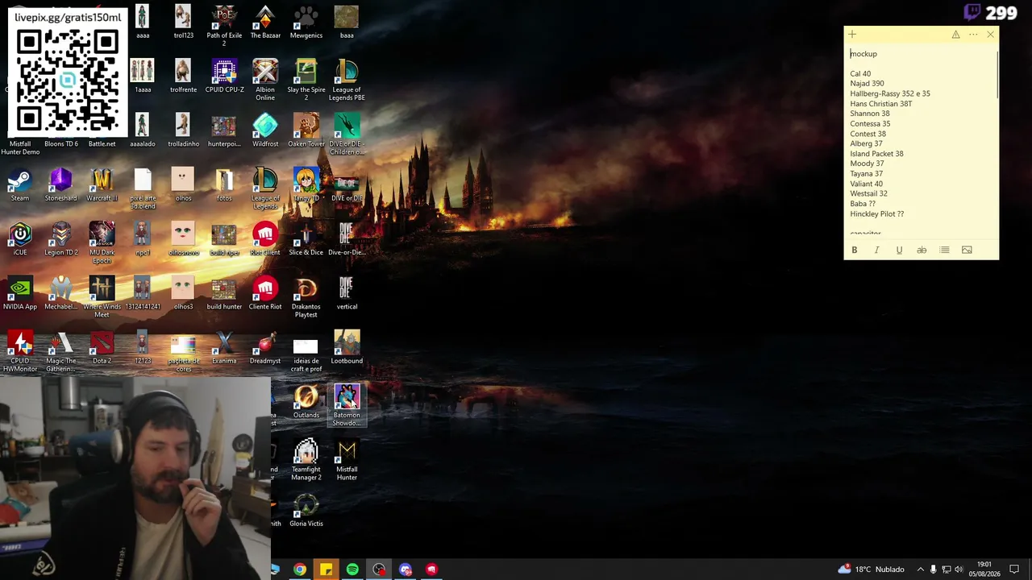Image resolution: width=1032 pixels, height=580 pixels.
Task: Toggle bold in Sticky Notes
Action: (855, 250)
